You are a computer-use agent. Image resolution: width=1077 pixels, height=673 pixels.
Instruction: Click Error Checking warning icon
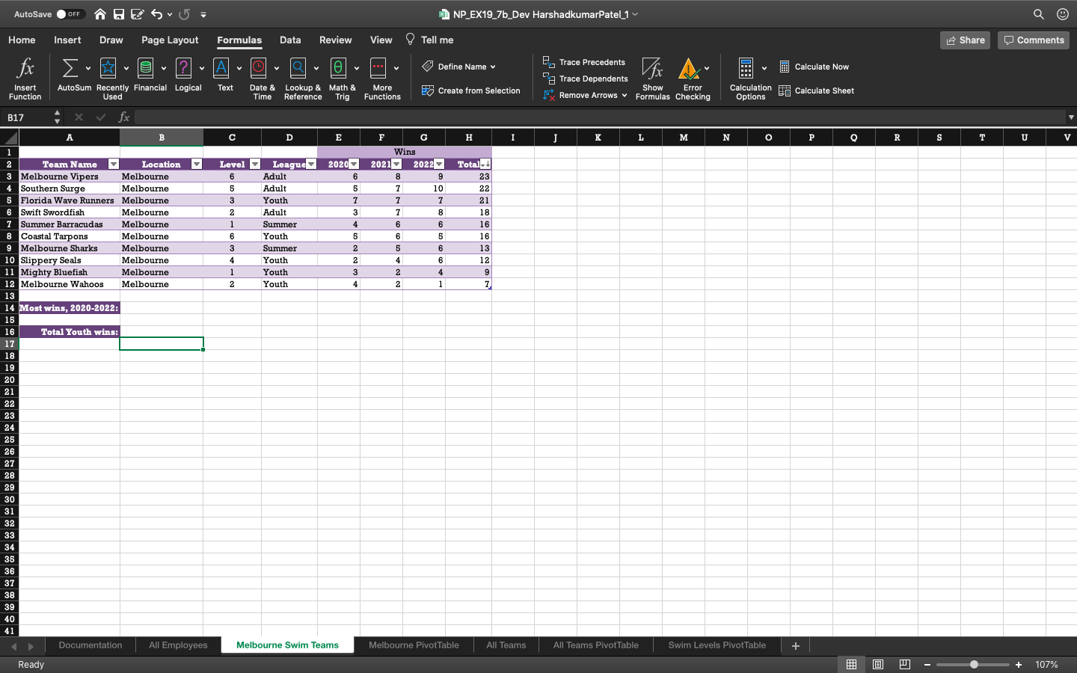689,69
